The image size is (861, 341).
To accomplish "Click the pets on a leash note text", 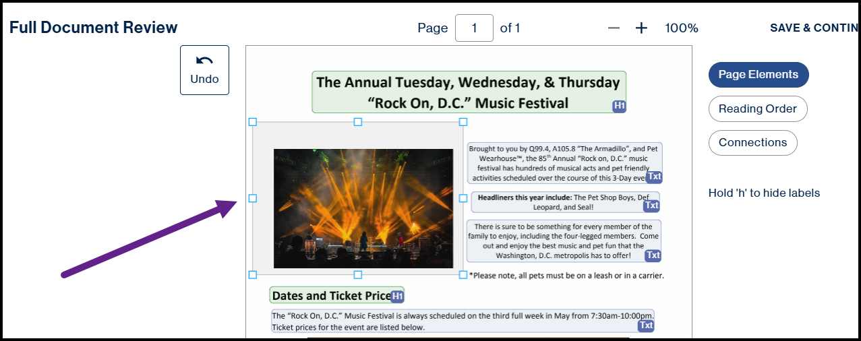I will click(566, 276).
